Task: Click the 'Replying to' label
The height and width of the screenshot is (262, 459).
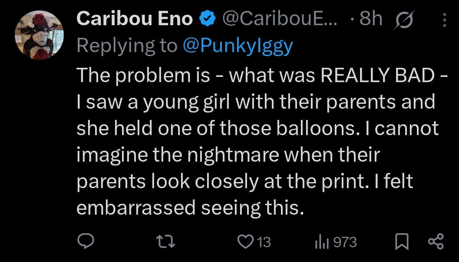Action: tap(127, 46)
